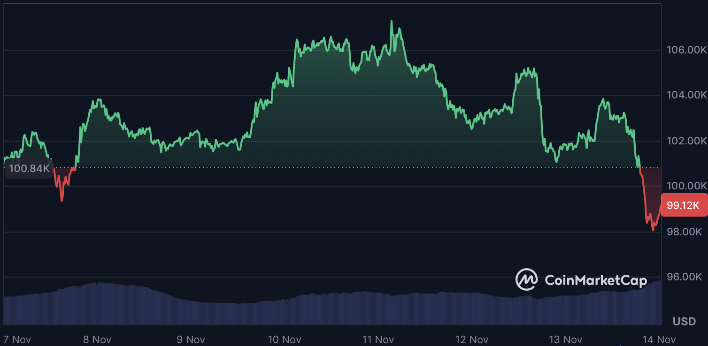Select the 11 Nov date label
This screenshot has width=708, height=346.
click(x=378, y=339)
